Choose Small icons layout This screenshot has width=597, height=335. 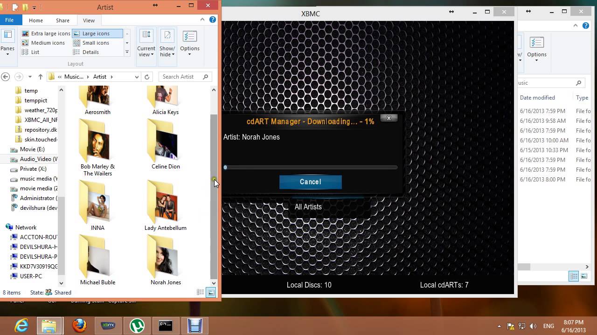[x=91, y=43]
